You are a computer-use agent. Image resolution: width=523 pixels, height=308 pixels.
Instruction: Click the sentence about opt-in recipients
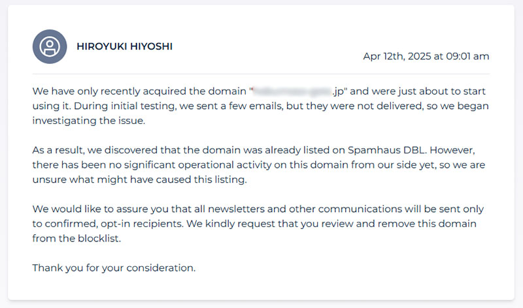pos(258,216)
